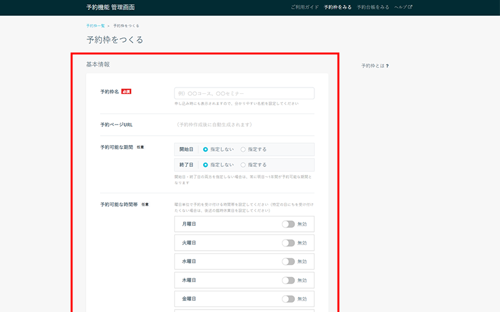The width and height of the screenshot is (500, 312).
Task: Open 予約台帳をみる from the top navigation
Action: tap(372, 8)
